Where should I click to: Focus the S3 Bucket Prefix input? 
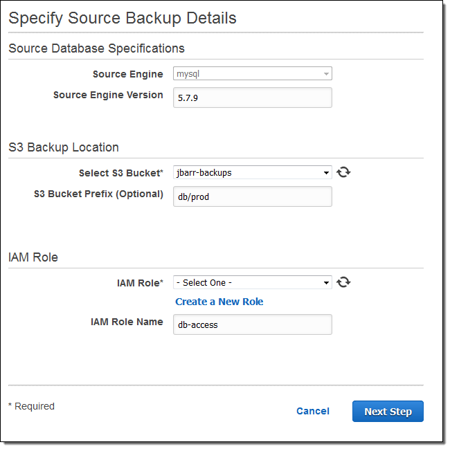pyautogui.click(x=252, y=196)
